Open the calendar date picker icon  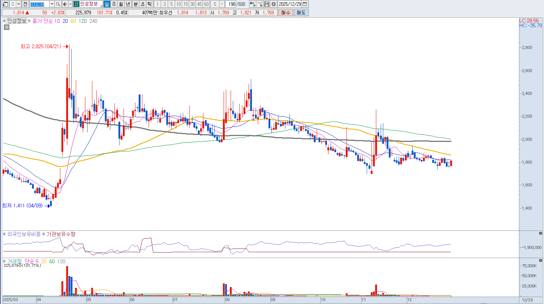point(305,4)
